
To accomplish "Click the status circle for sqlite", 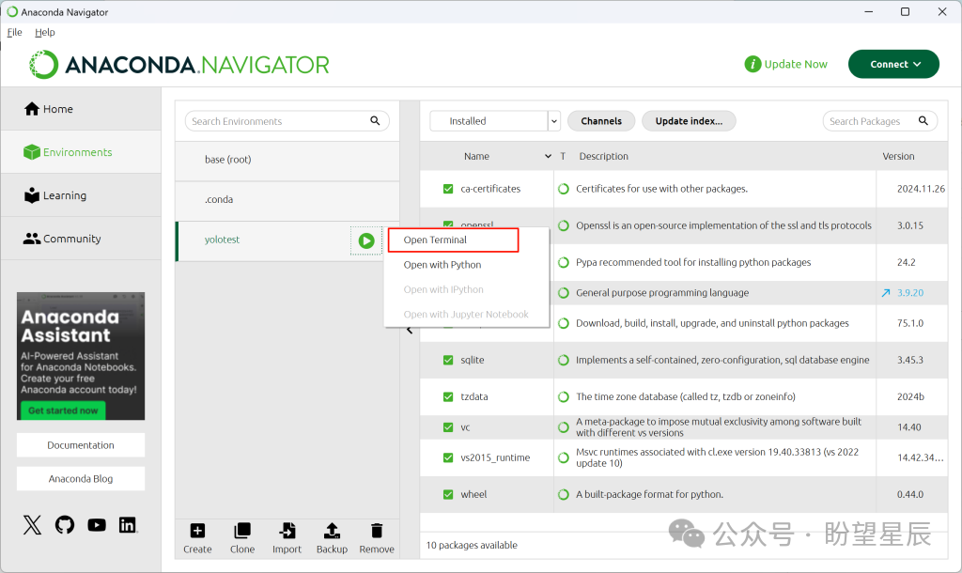I will click(564, 360).
